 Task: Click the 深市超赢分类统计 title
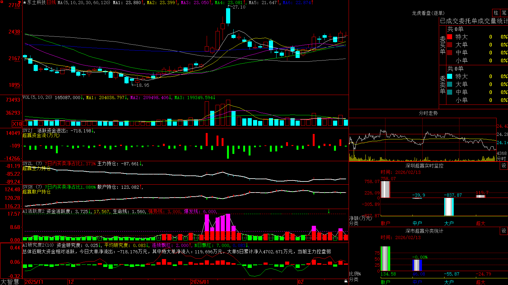[424, 231]
